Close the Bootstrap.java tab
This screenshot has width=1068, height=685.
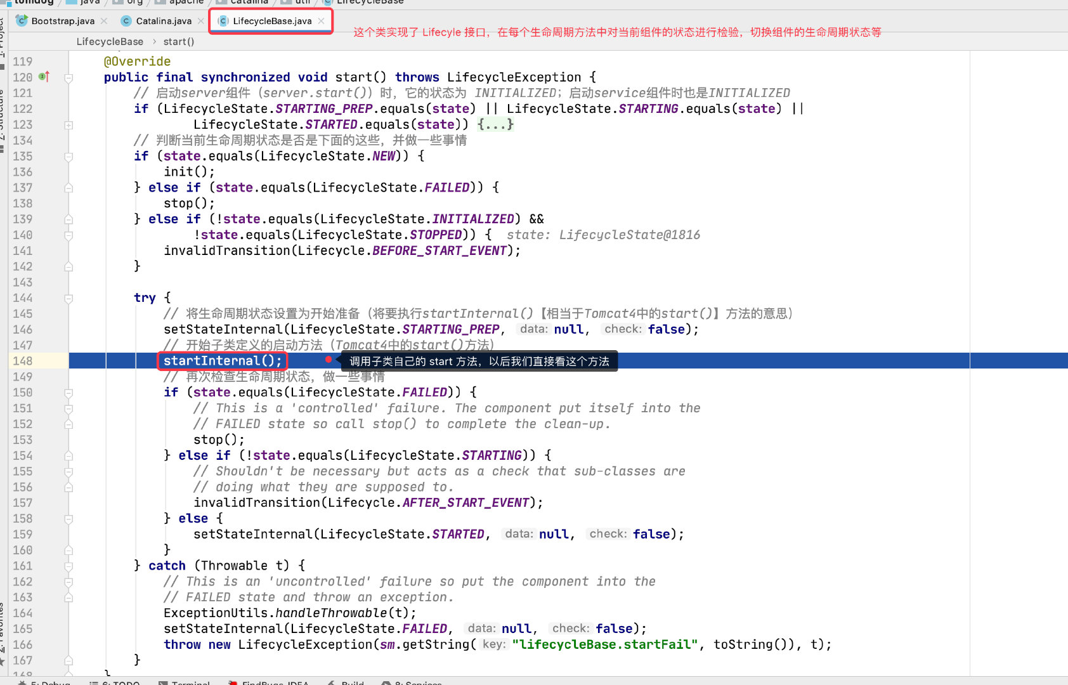[104, 21]
